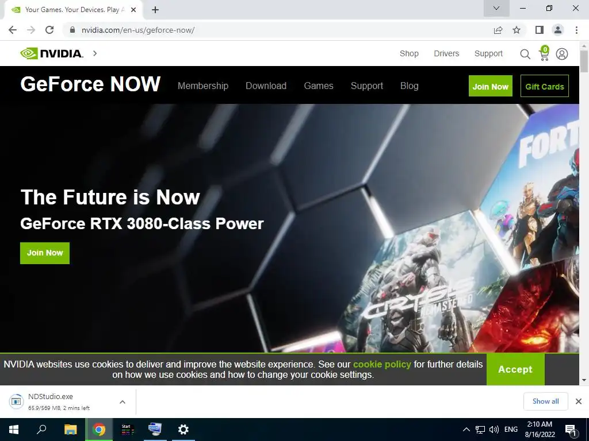Click Join Now under RTX 3080-Class Power
The width and height of the screenshot is (589, 441).
(45, 253)
